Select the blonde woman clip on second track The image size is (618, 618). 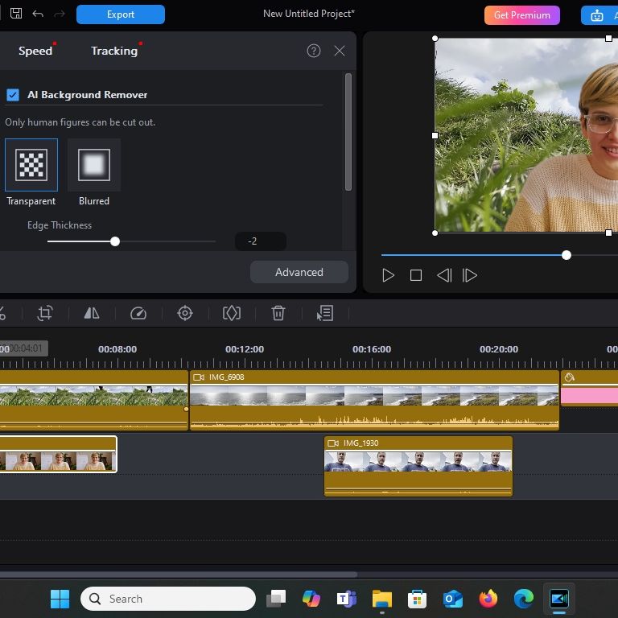pos(58,454)
